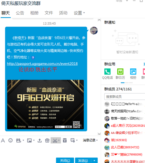Open the font formatting tool (A icon)

[3, 140]
